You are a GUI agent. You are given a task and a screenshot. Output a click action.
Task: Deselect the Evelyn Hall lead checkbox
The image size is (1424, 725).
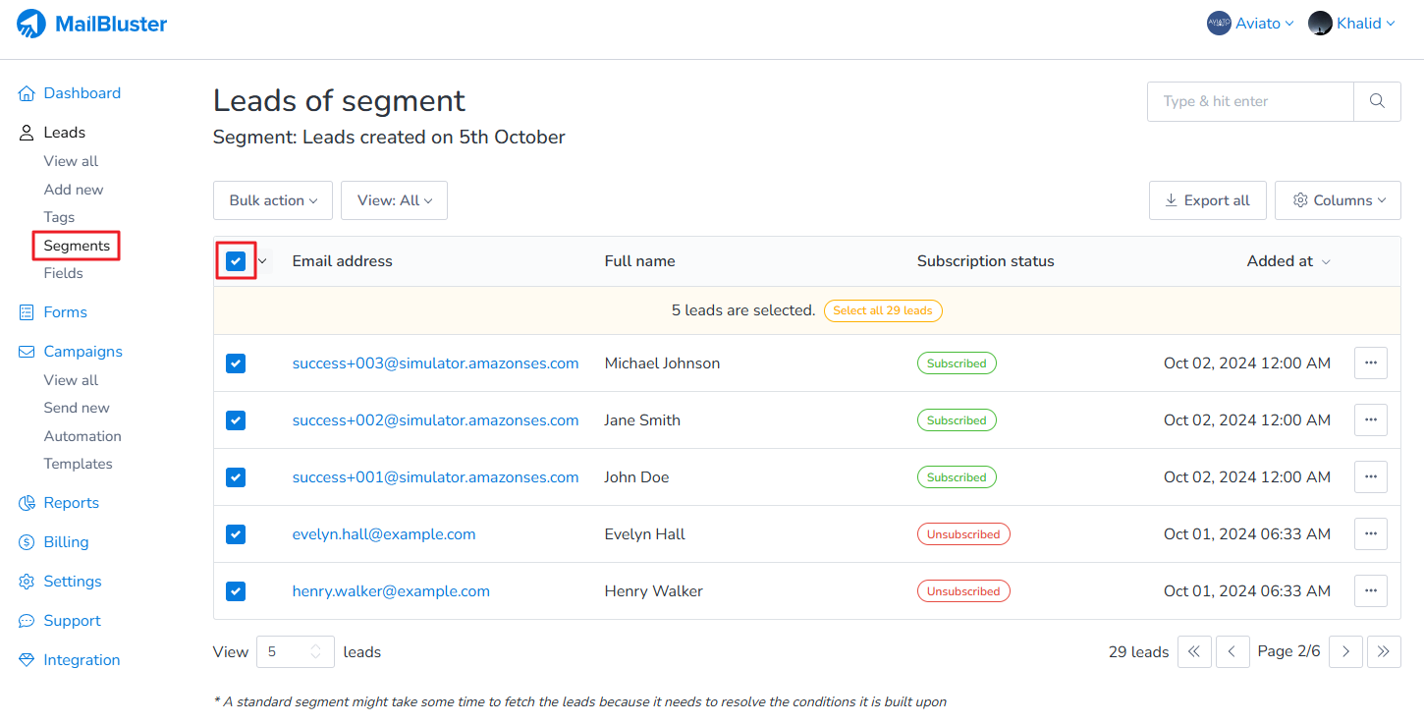tap(236, 534)
